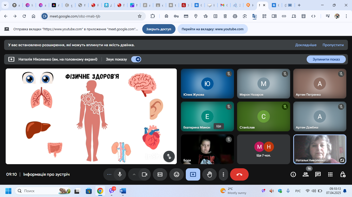Select Мирон Назаров participant tile
Image resolution: width=352 pixels, height=197 pixels.
pyautogui.click(x=264, y=84)
